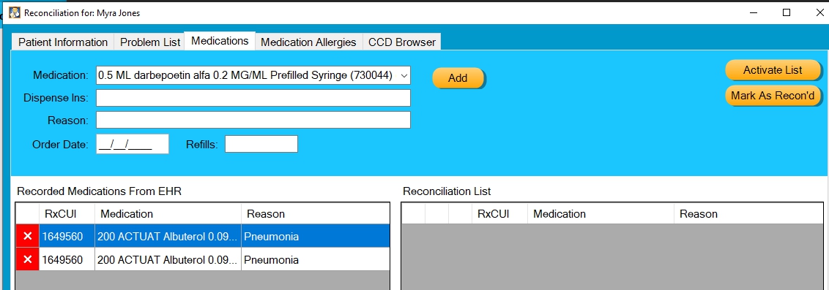This screenshot has width=829, height=290.
Task: Click the Activate List button
Action: (773, 70)
